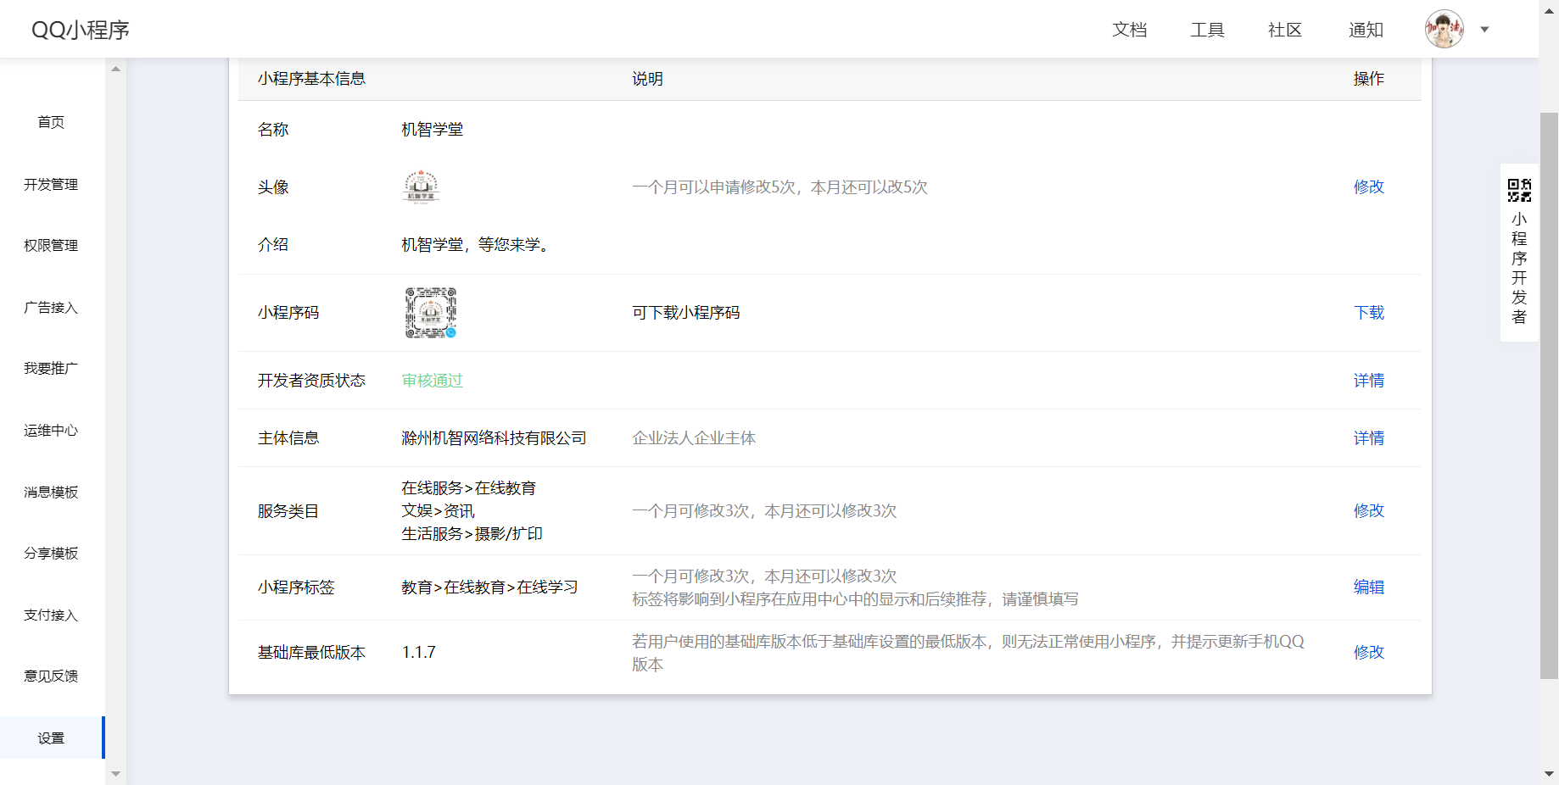
Task: Click 企业法人企业主体 description
Action: click(x=694, y=438)
